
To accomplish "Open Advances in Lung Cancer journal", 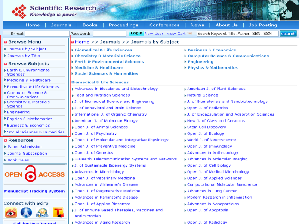I will tap(212, 191).
